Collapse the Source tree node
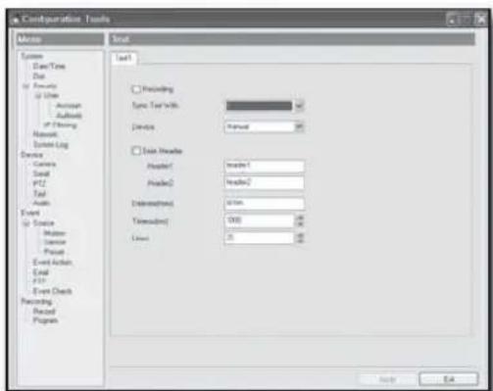 [x=25, y=223]
